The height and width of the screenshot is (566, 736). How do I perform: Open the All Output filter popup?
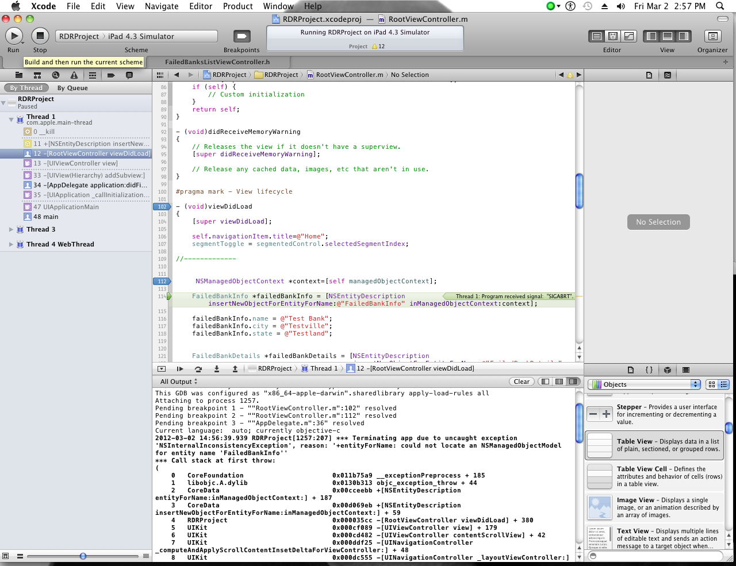click(179, 382)
